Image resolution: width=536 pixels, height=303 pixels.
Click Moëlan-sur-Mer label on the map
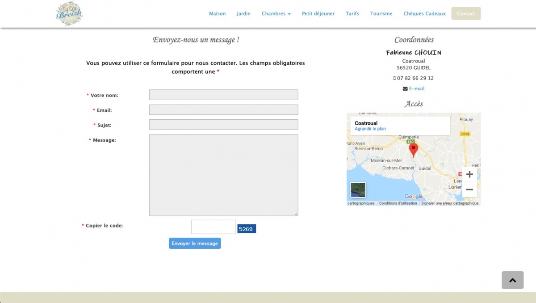[386, 160]
